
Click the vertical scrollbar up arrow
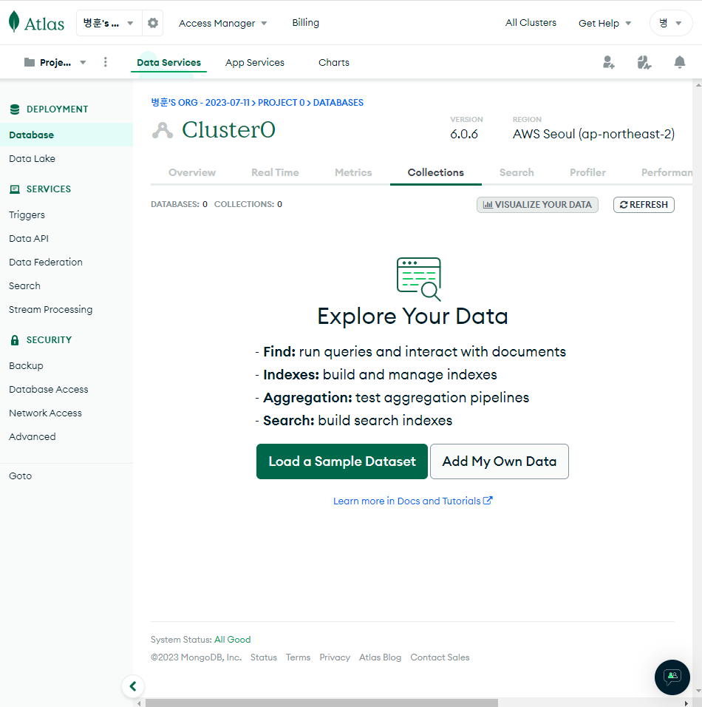[698, 84]
